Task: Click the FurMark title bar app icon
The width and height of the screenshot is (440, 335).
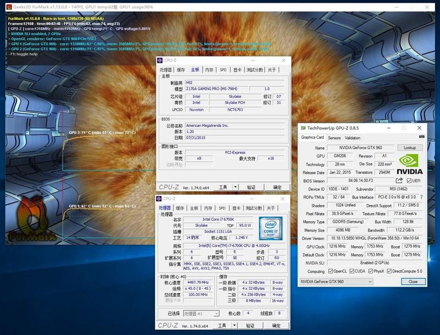Action: [9, 7]
